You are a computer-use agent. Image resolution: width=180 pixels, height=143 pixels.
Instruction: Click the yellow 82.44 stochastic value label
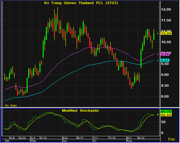[166, 115]
